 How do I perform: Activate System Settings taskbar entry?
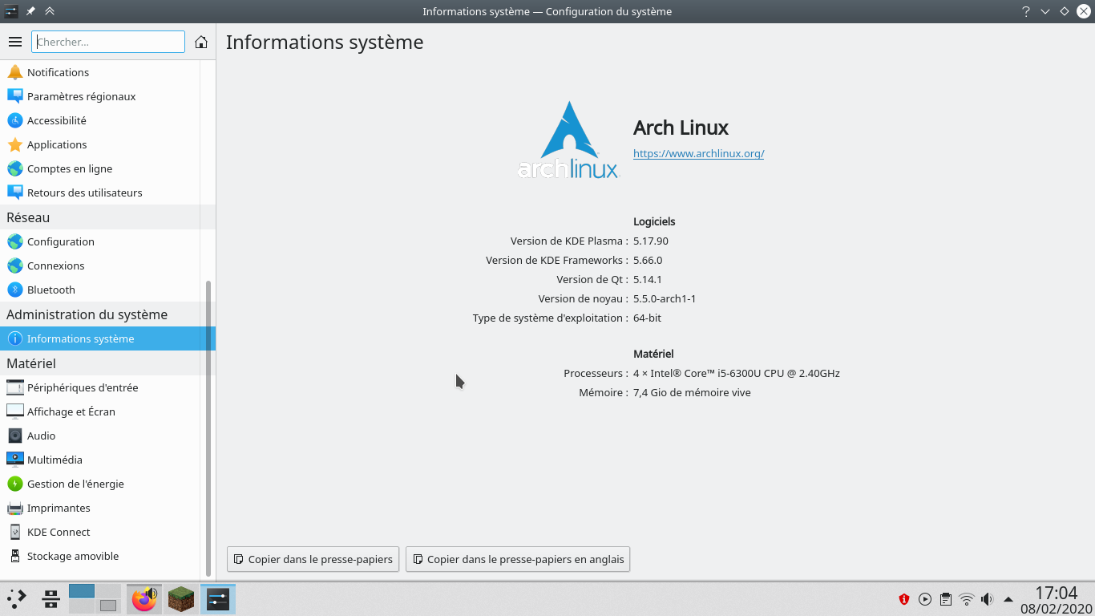pyautogui.click(x=218, y=598)
